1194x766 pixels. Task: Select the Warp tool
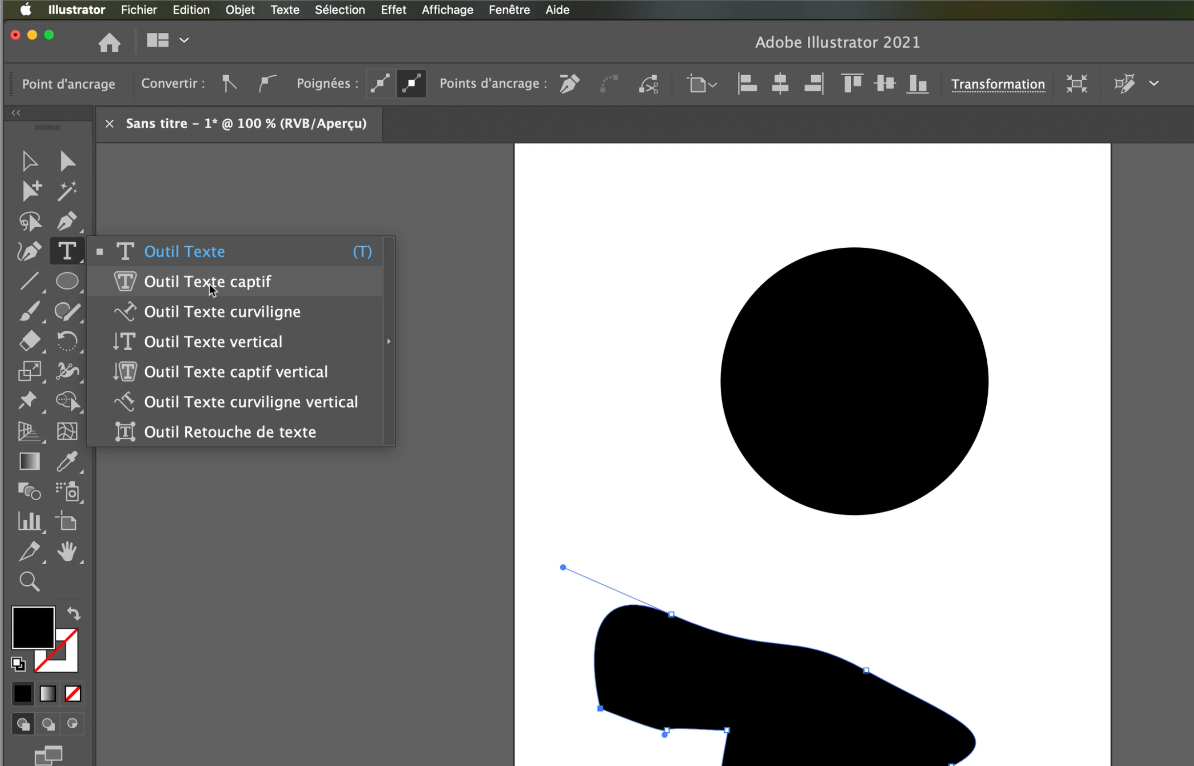click(x=67, y=371)
